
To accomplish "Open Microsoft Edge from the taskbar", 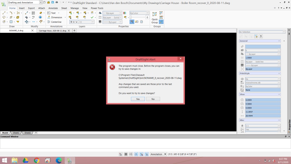I will click(59, 160).
